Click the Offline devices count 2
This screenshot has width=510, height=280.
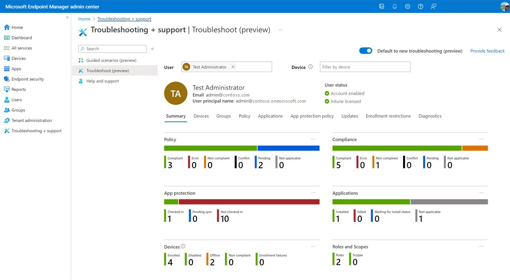212,263
